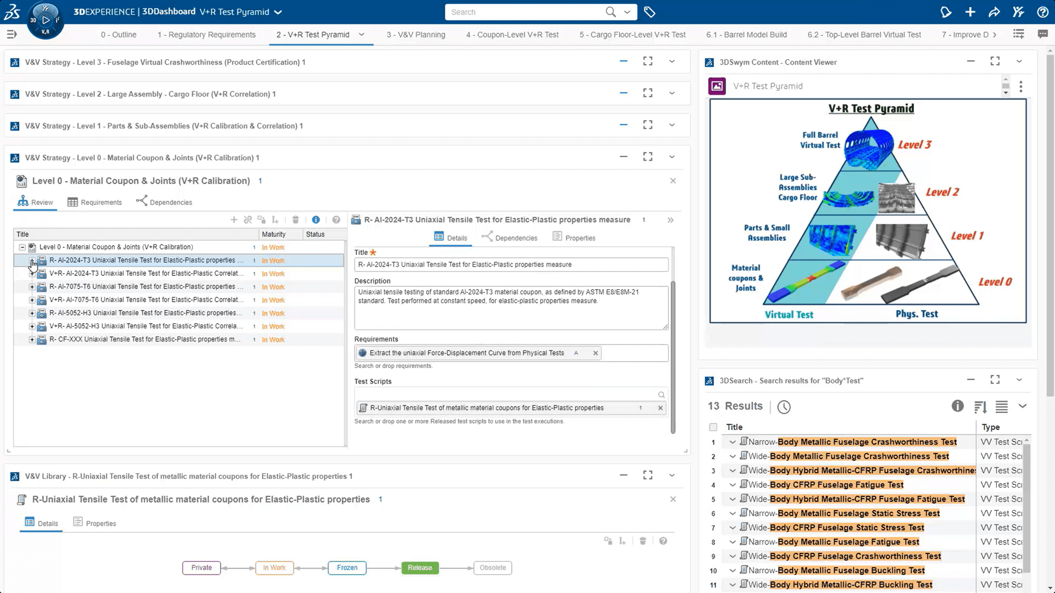Click the trash delete icon in Review toolbar

tap(295, 220)
